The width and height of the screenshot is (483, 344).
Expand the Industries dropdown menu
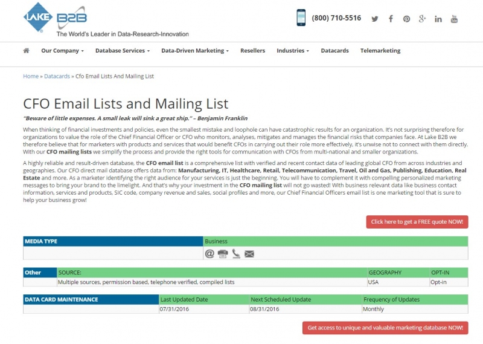(293, 51)
